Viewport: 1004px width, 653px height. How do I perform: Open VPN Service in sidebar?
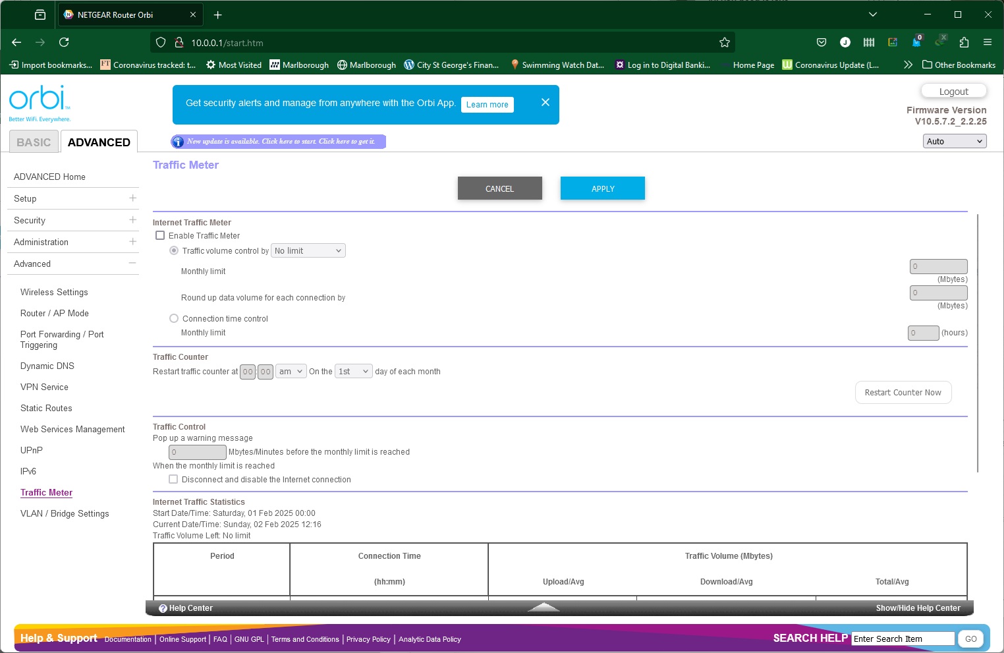tap(44, 387)
